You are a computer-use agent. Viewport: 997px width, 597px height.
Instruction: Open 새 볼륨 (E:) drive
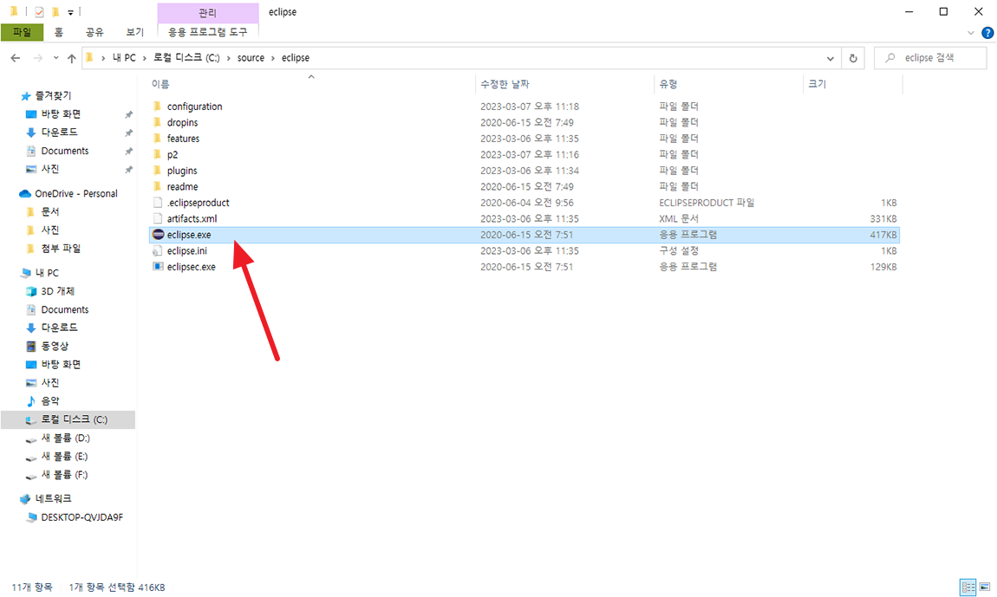coord(64,457)
